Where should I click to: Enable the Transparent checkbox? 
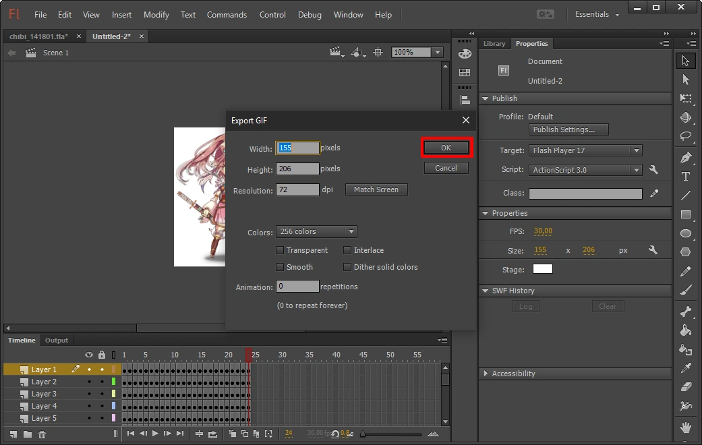click(x=281, y=250)
